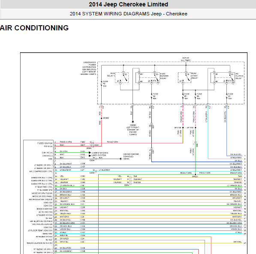Click the 'HOT AT ALL TIMES' label
The height and width of the screenshot is (254, 256).
(186, 59)
